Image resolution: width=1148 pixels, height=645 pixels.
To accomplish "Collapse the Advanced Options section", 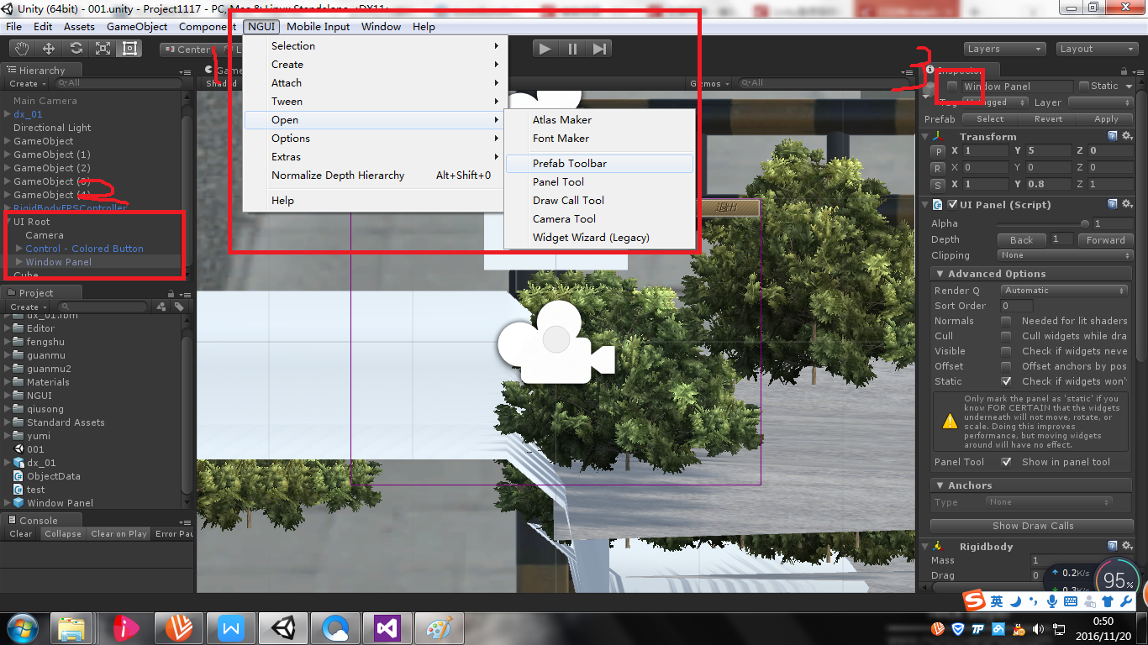I will point(940,274).
